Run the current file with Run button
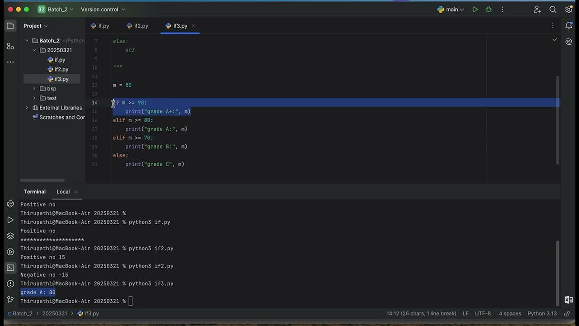 475,10
